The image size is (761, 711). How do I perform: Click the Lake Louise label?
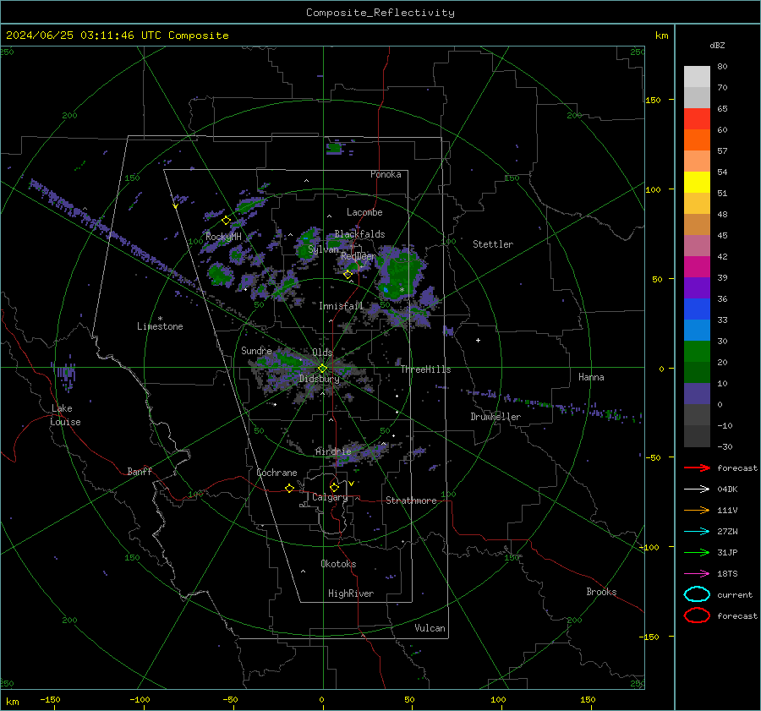click(x=65, y=415)
